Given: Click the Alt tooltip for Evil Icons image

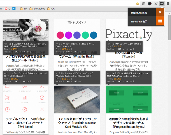Looking at the screenshot, I should click(26, 77).
